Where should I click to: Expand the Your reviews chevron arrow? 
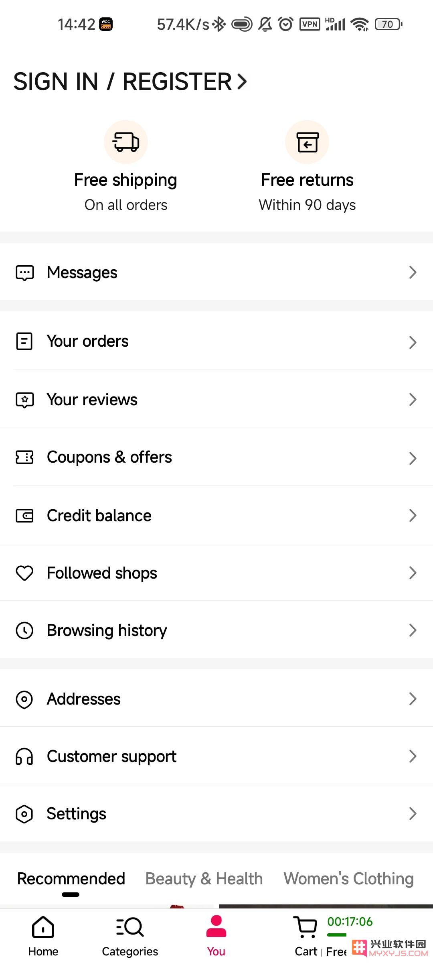413,400
